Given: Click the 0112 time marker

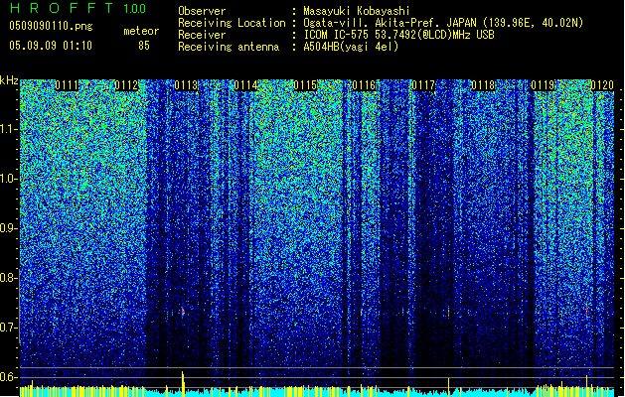Looking at the screenshot, I should pos(126,85).
